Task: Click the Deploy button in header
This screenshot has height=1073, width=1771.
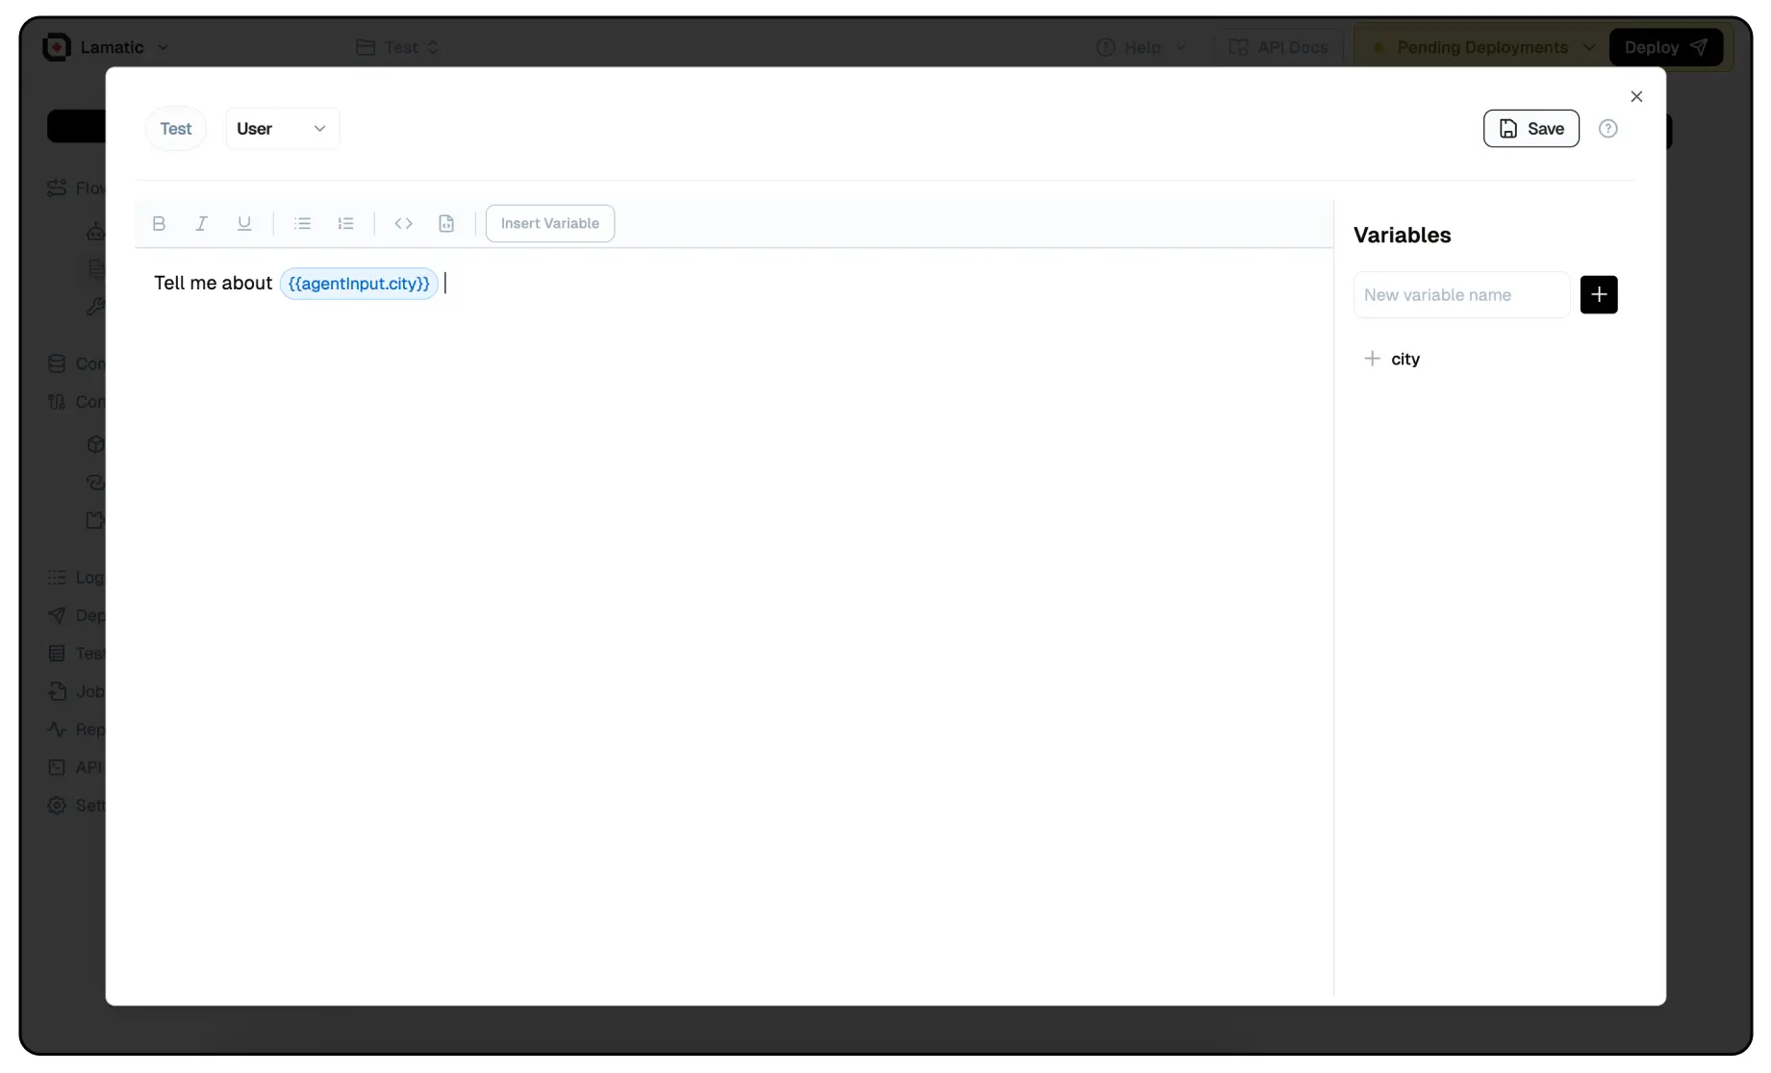Action: (x=1665, y=47)
